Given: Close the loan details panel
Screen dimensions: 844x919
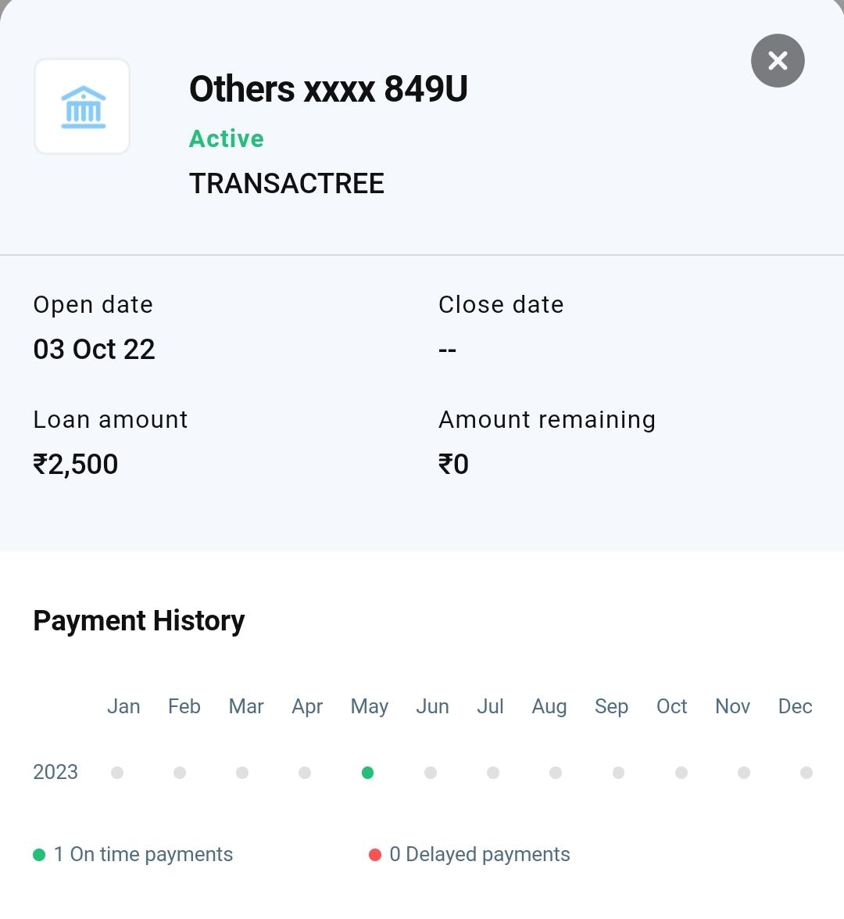Looking at the screenshot, I should click(x=778, y=61).
